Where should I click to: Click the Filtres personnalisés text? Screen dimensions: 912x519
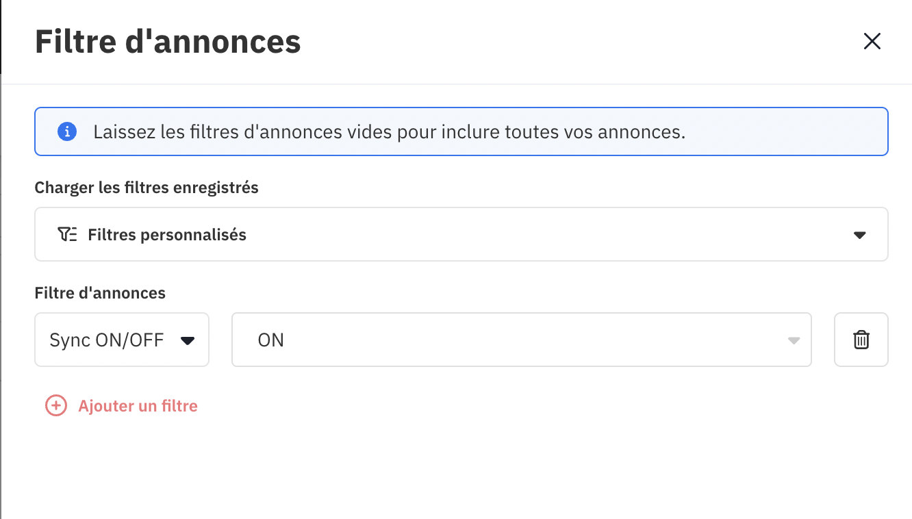coord(167,235)
